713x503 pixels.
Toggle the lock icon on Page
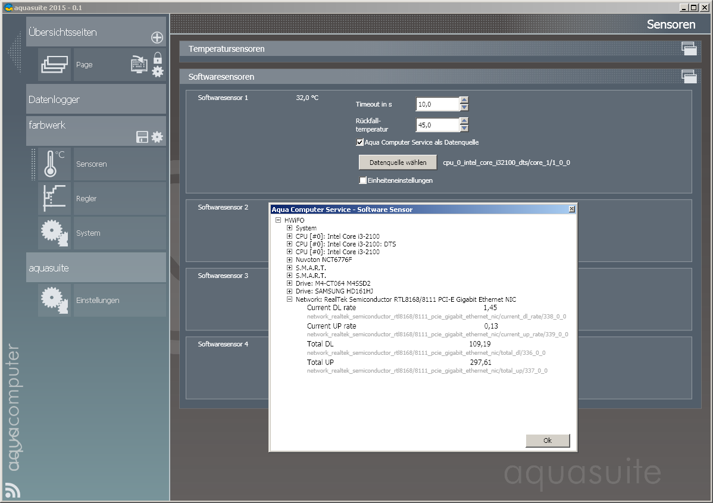[x=157, y=58]
